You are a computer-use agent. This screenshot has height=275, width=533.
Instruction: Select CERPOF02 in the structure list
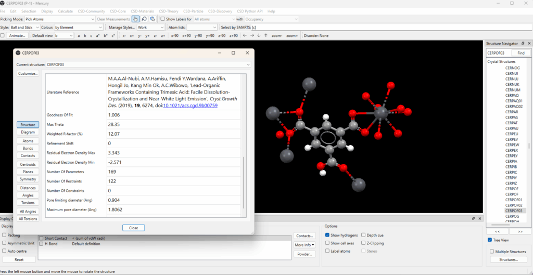515,205
